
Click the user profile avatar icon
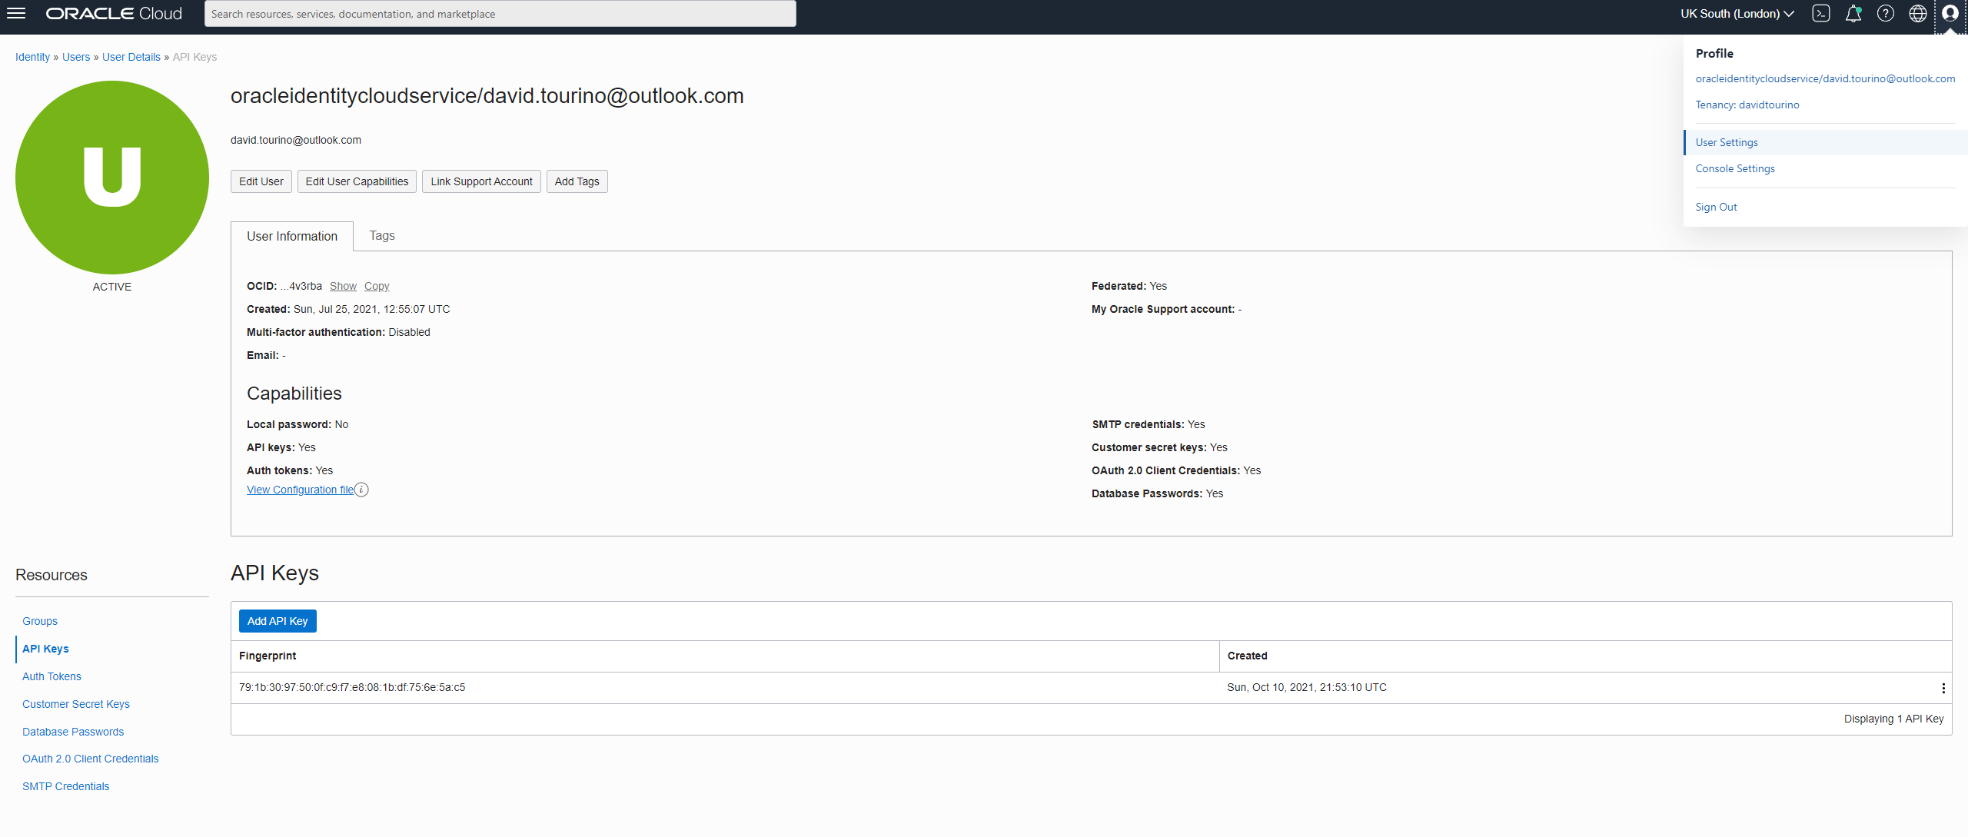click(1950, 12)
